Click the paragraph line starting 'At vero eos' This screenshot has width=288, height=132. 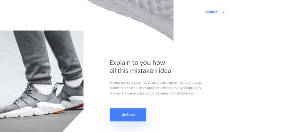[156, 82]
